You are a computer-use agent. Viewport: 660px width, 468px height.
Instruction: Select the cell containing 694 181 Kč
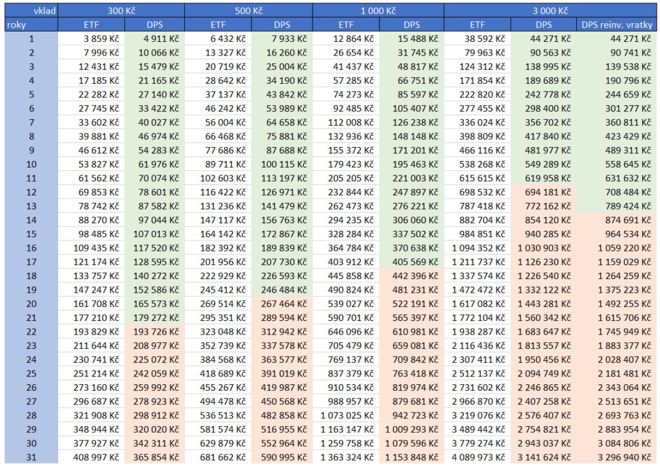coord(543,192)
